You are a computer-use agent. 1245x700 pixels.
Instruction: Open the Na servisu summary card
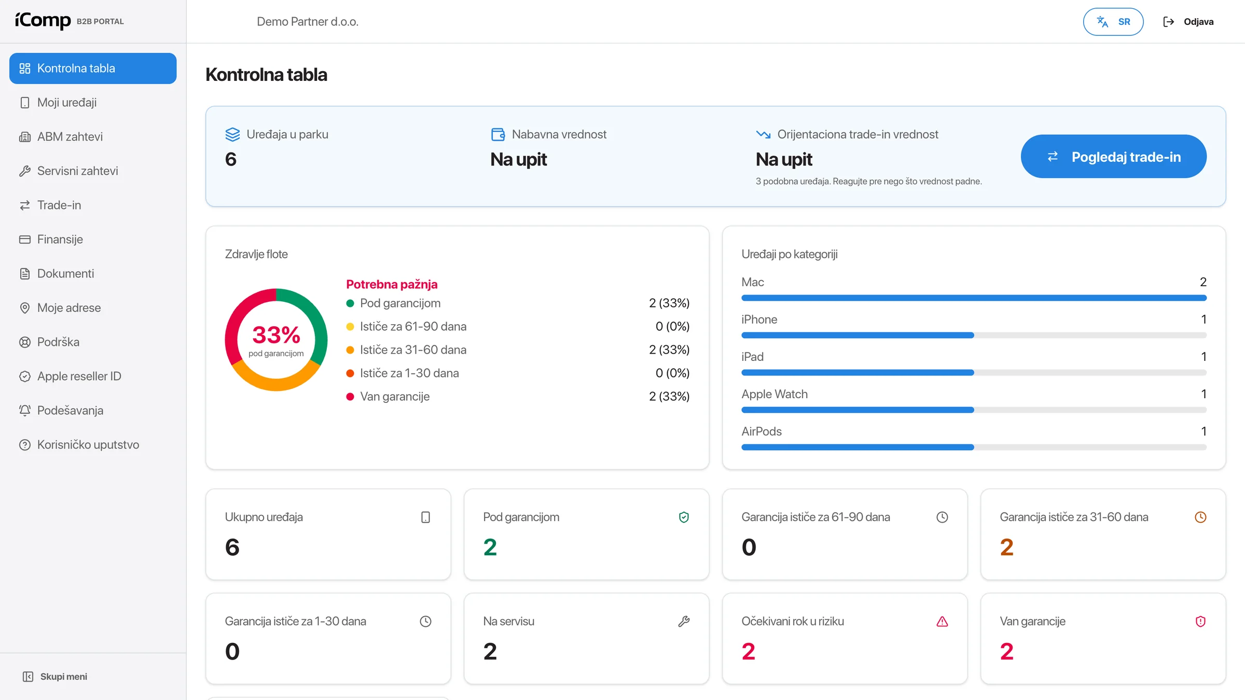587,639
